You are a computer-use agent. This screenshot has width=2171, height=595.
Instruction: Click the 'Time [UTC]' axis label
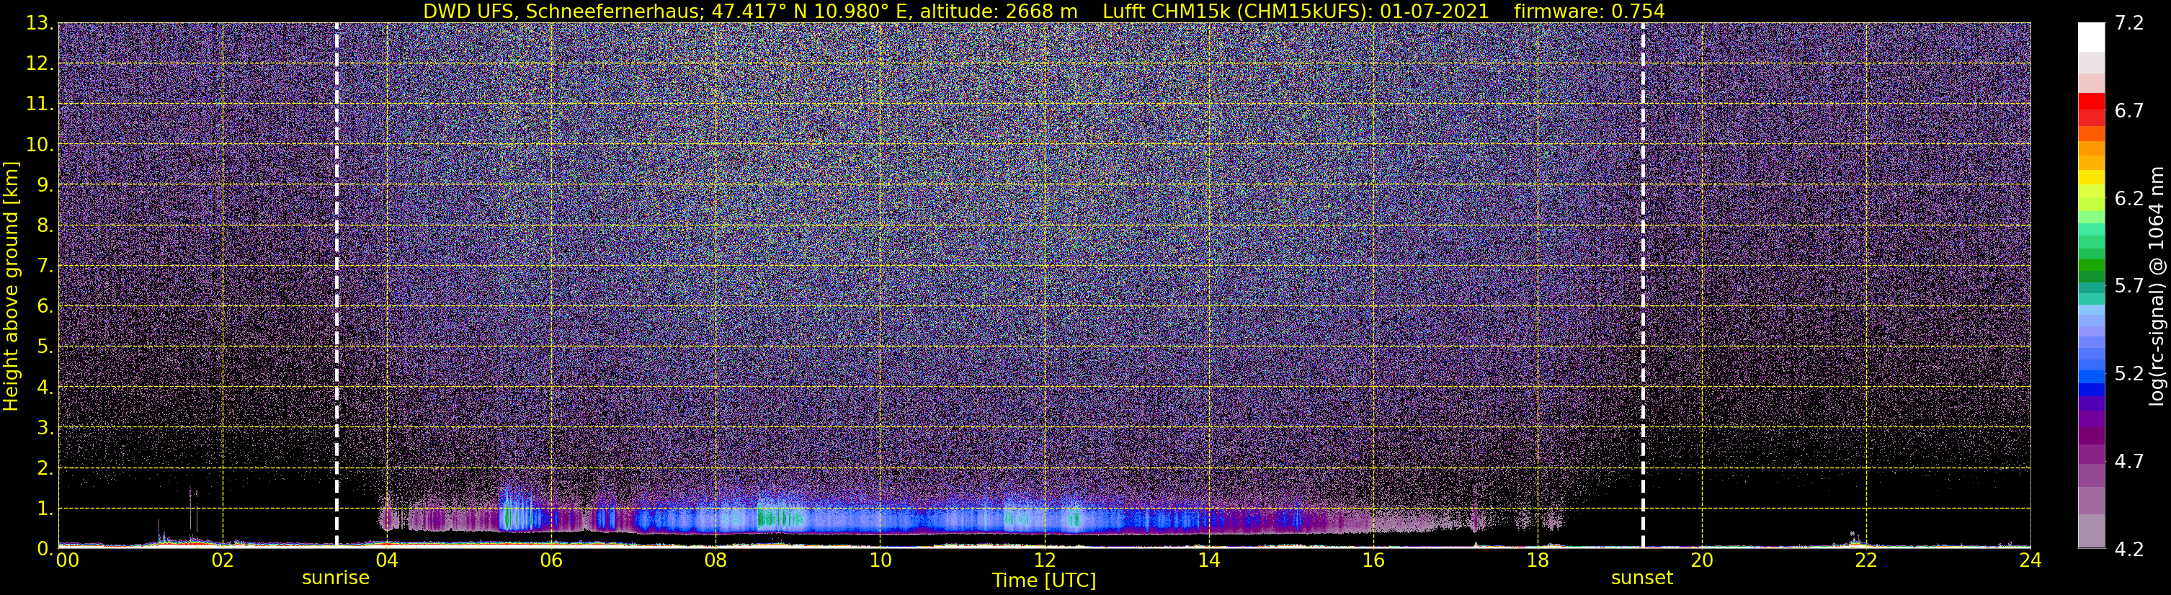1044,581
